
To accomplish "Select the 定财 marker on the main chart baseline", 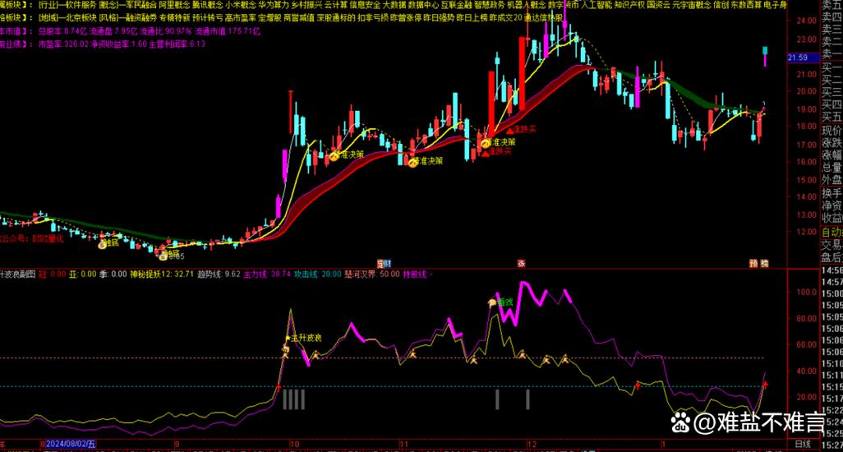I will click(x=384, y=263).
